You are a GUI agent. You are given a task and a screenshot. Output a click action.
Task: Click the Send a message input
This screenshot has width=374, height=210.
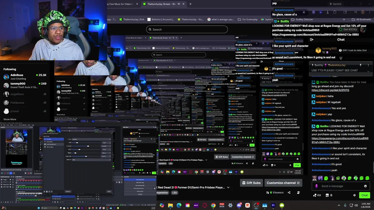[x=341, y=186]
